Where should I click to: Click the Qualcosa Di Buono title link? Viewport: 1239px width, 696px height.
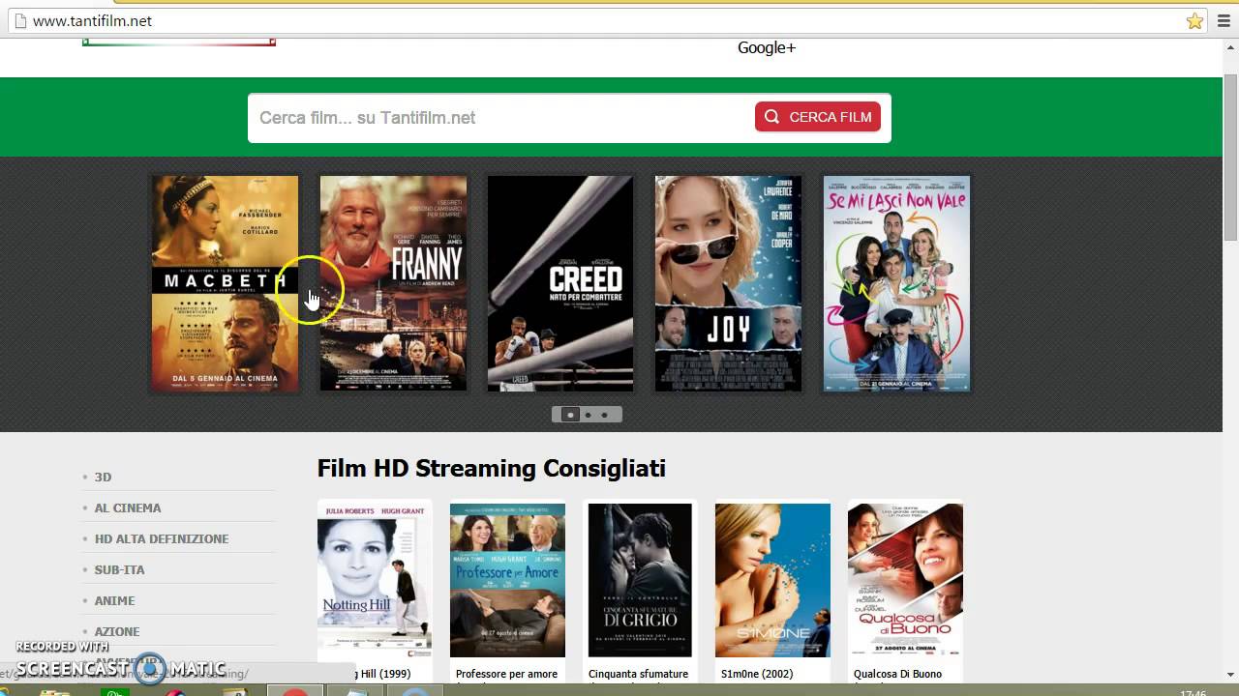click(x=897, y=674)
